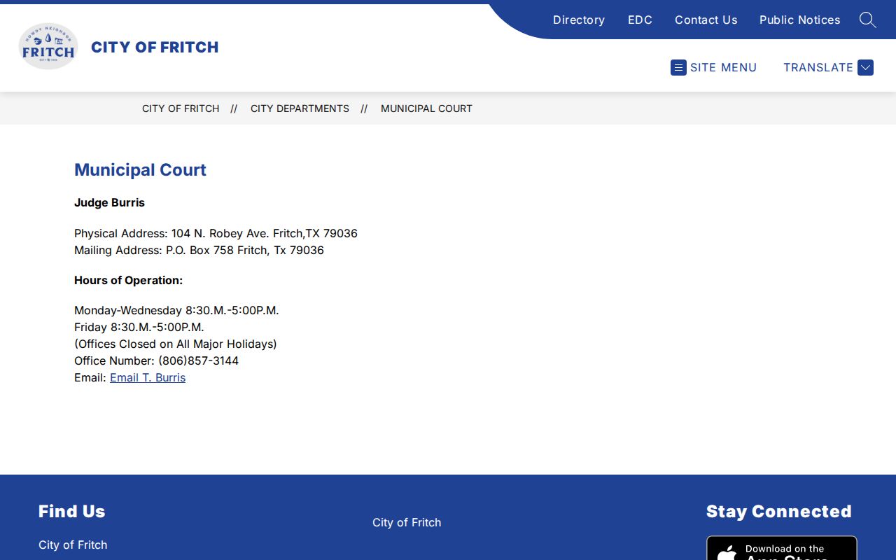
Task: Click the Fritch city logo
Action: tap(48, 46)
